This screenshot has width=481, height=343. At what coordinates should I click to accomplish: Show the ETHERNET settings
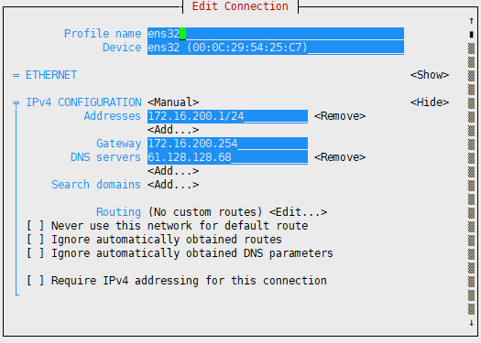430,75
